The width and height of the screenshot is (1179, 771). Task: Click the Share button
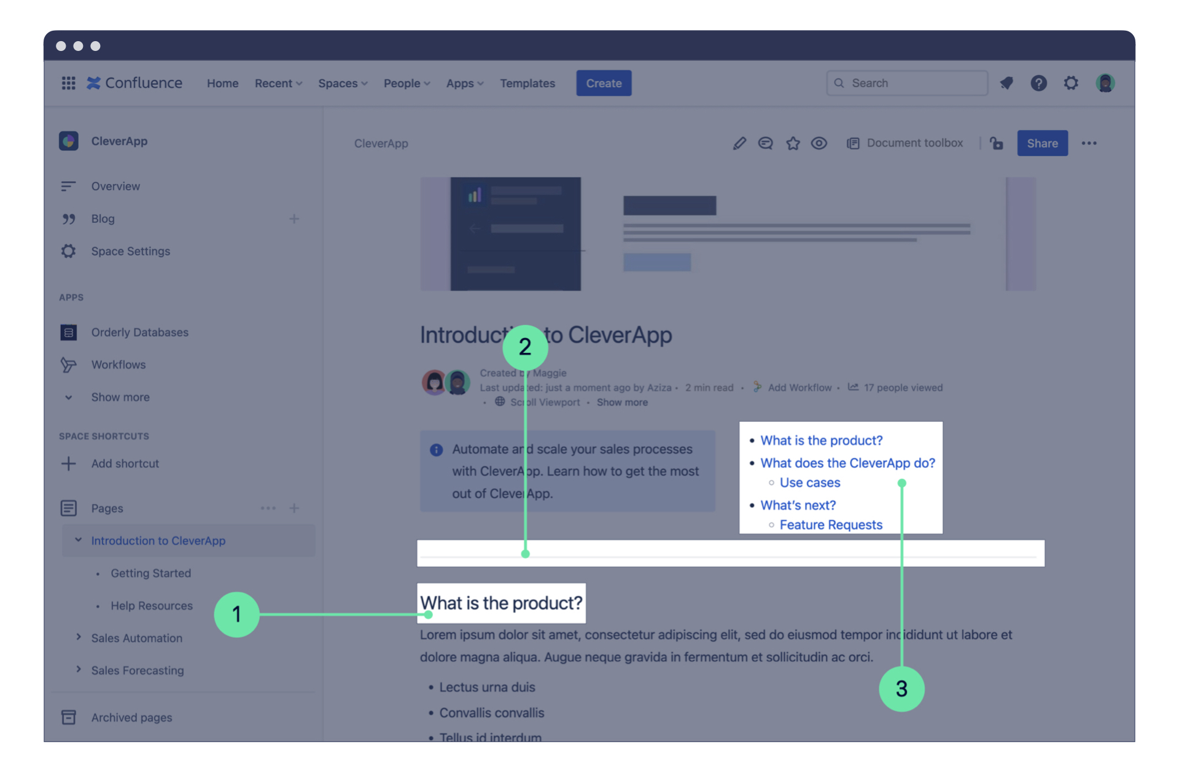tap(1042, 143)
